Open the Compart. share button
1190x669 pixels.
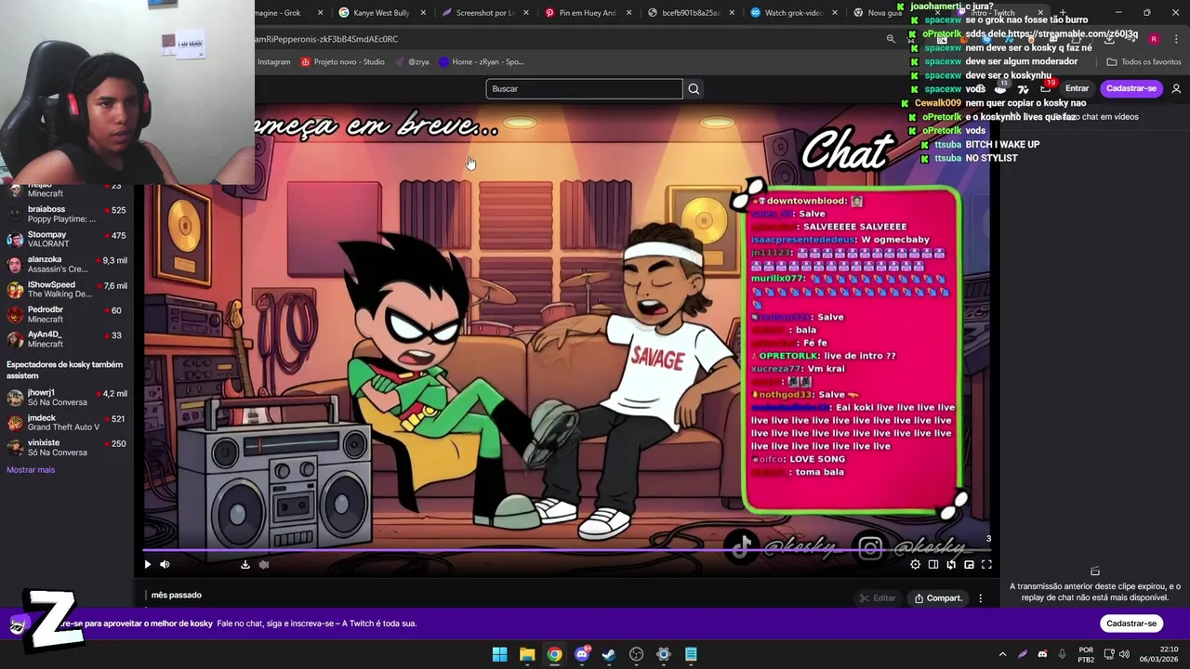click(x=938, y=598)
